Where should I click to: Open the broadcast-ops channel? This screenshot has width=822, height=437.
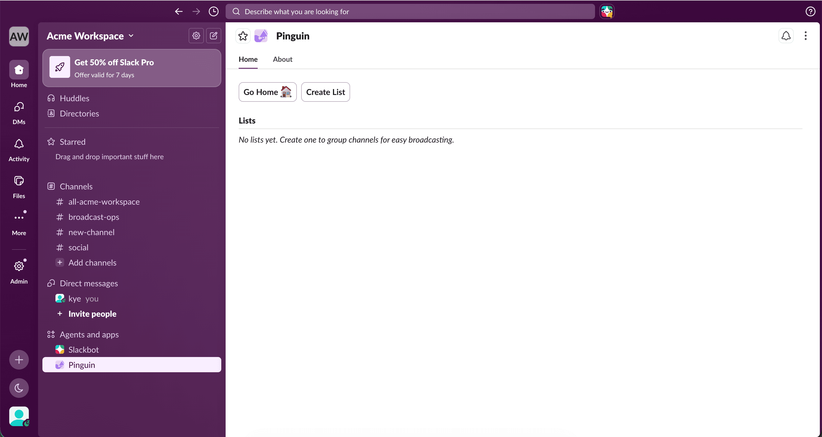click(132, 217)
